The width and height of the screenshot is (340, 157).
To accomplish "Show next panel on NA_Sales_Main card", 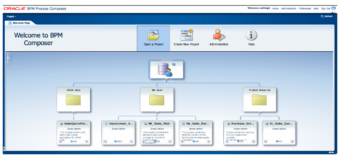I will (170, 141).
